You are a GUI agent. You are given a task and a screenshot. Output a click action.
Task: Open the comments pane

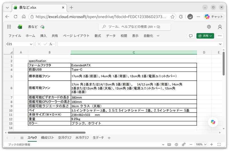[191, 36]
